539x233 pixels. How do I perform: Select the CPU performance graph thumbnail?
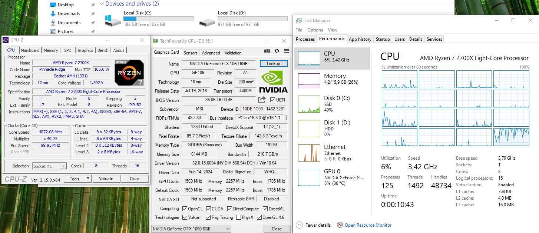[309, 59]
